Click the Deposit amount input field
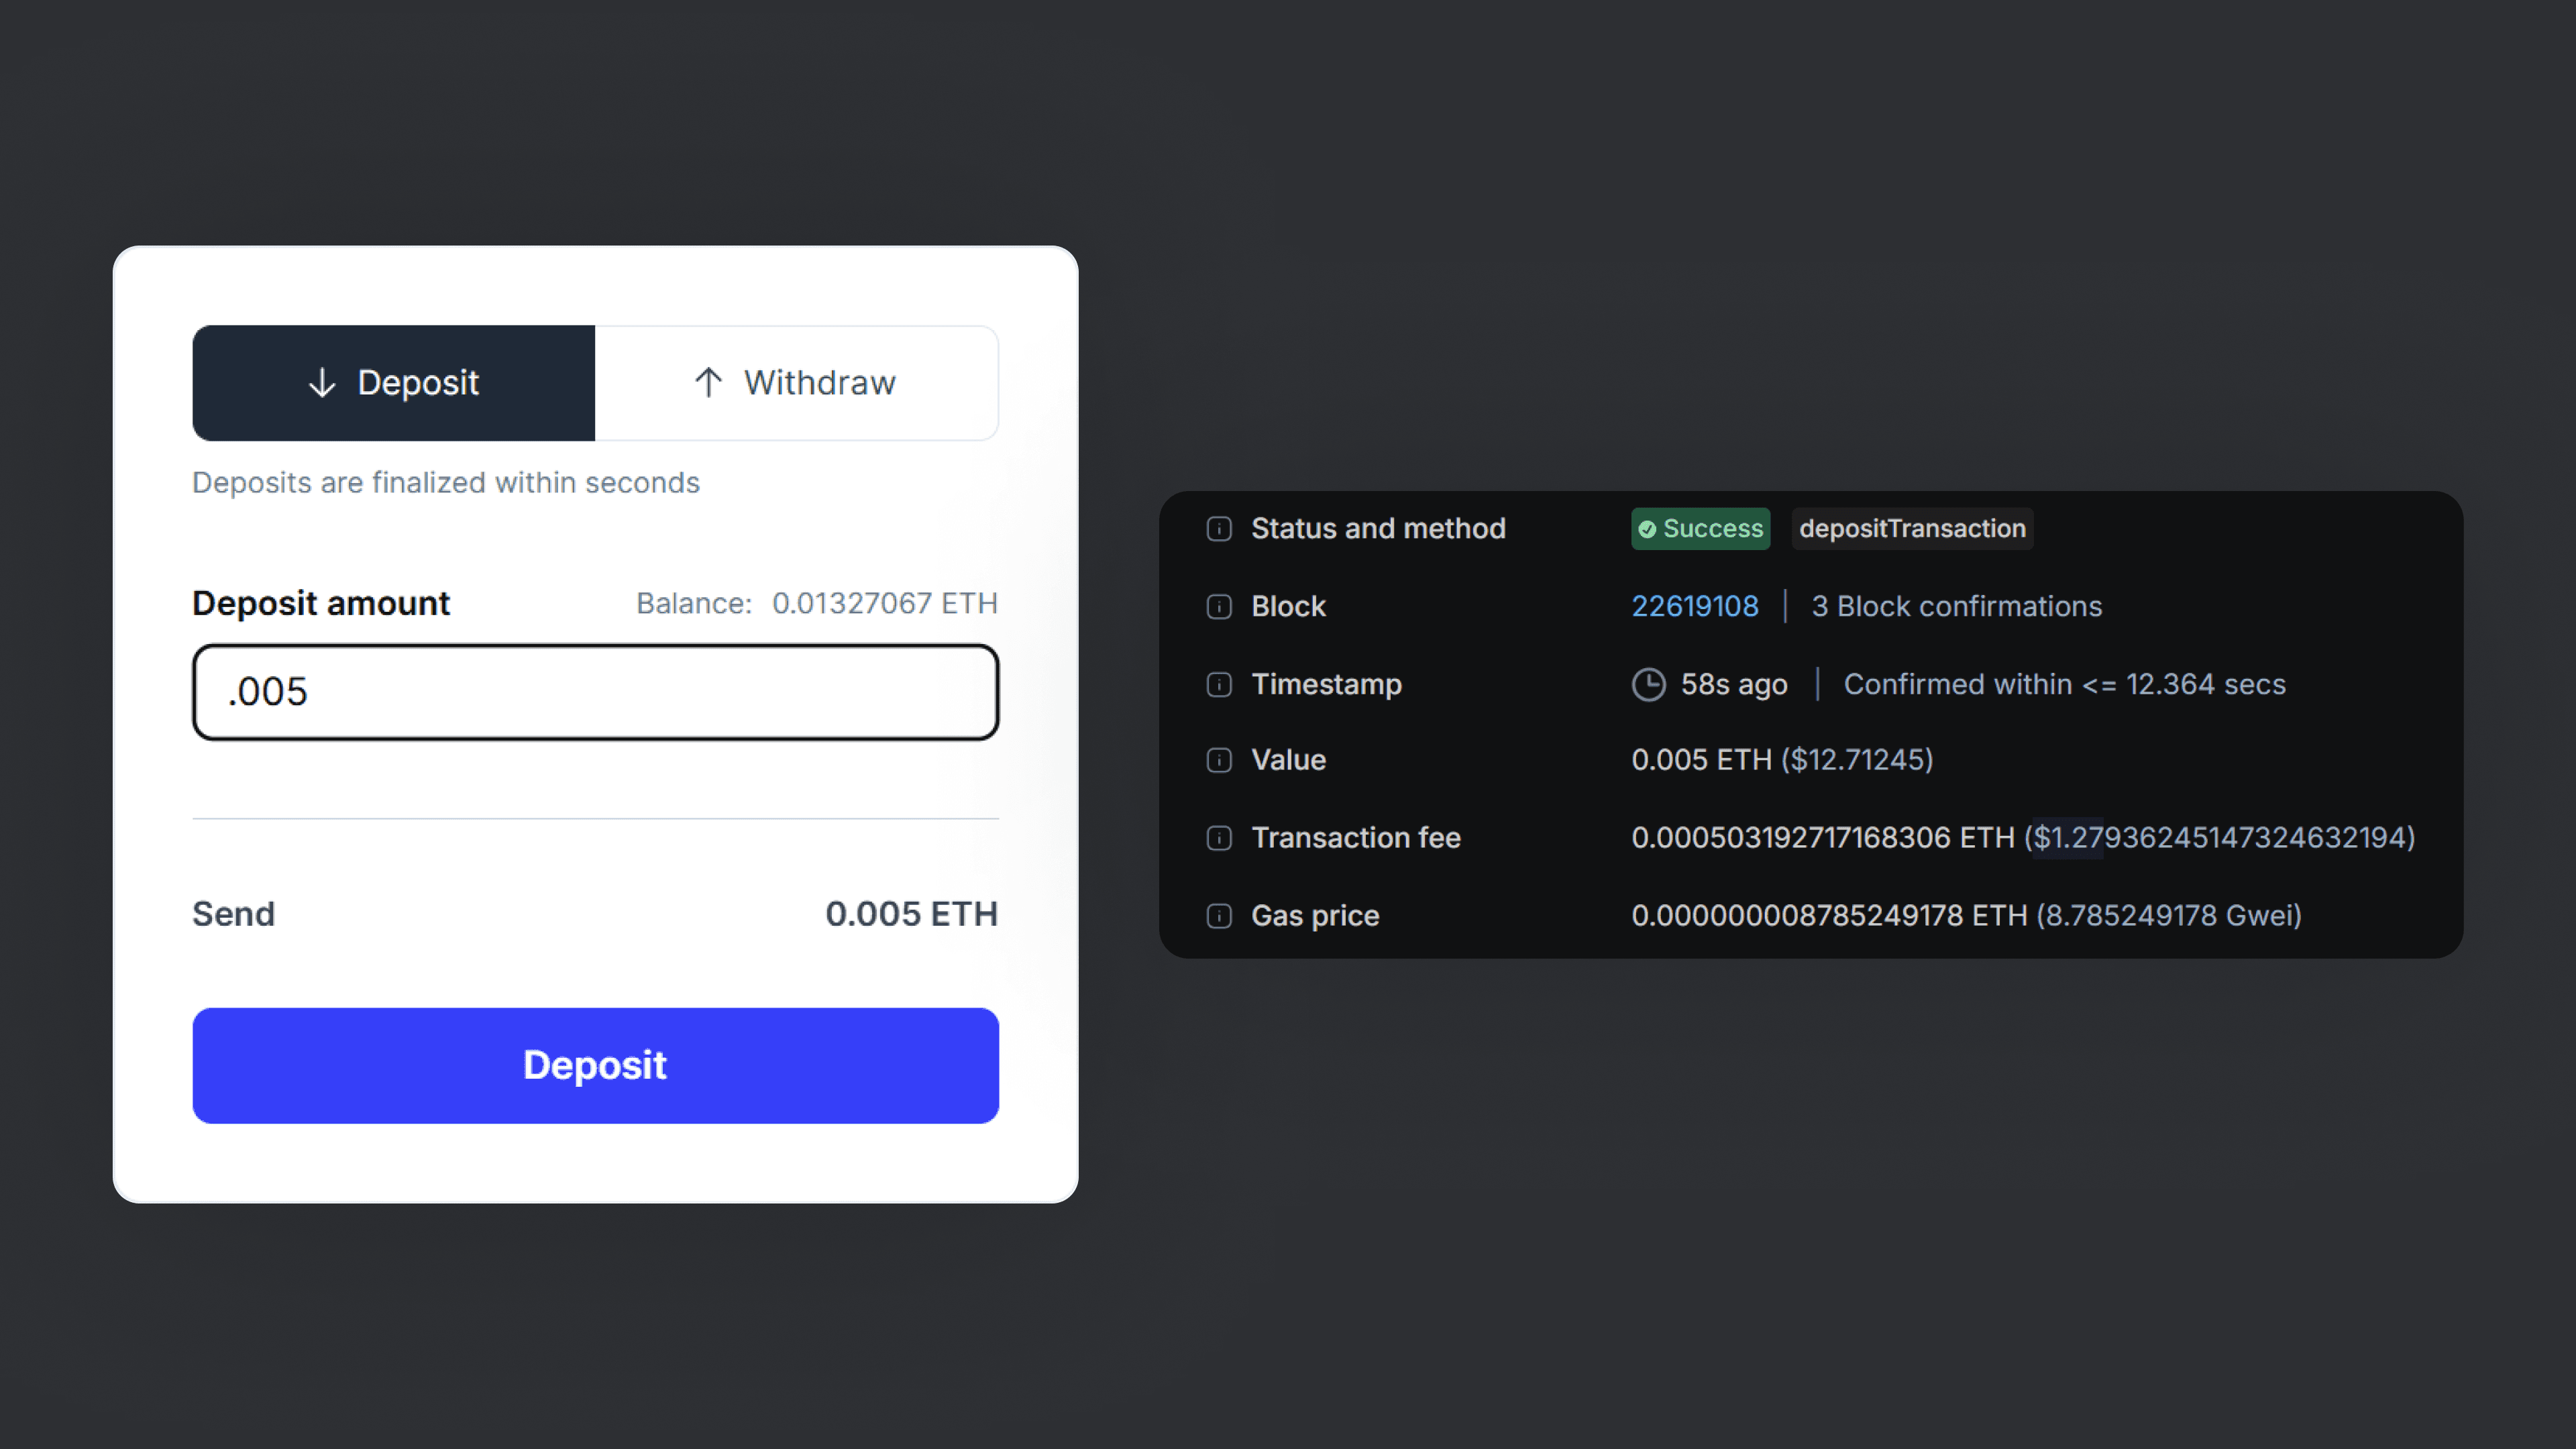This screenshot has width=2576, height=1449. pyautogui.click(x=595, y=692)
